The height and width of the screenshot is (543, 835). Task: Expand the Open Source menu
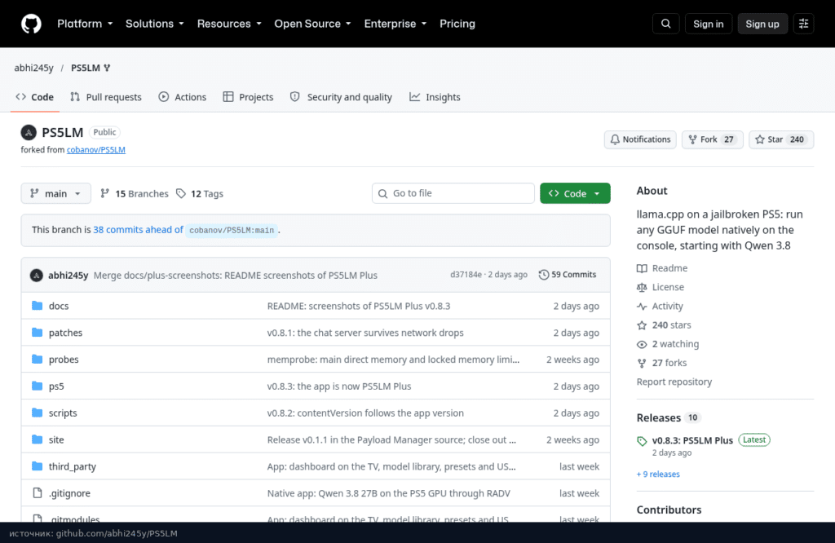(312, 24)
